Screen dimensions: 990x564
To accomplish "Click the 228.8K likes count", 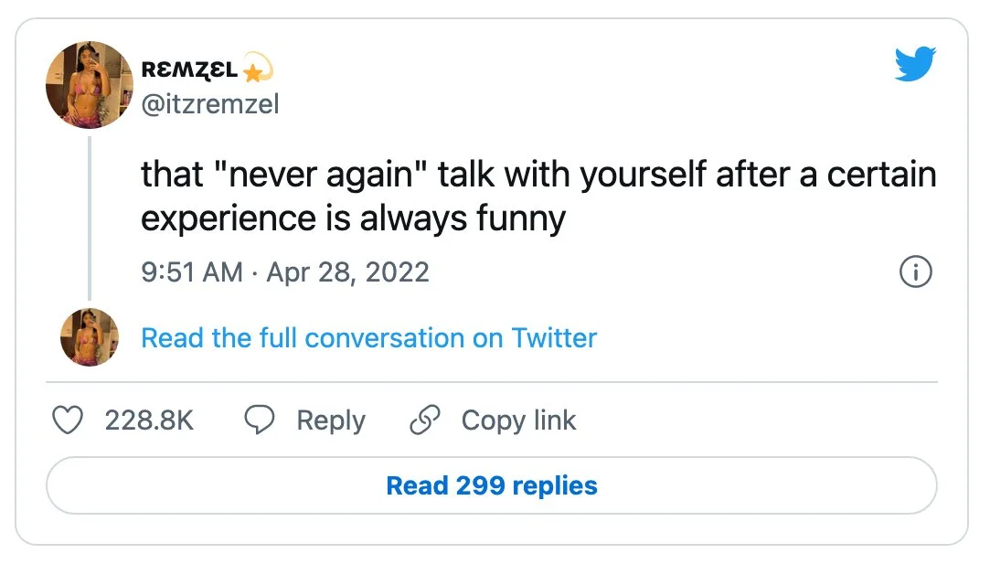I will [149, 420].
